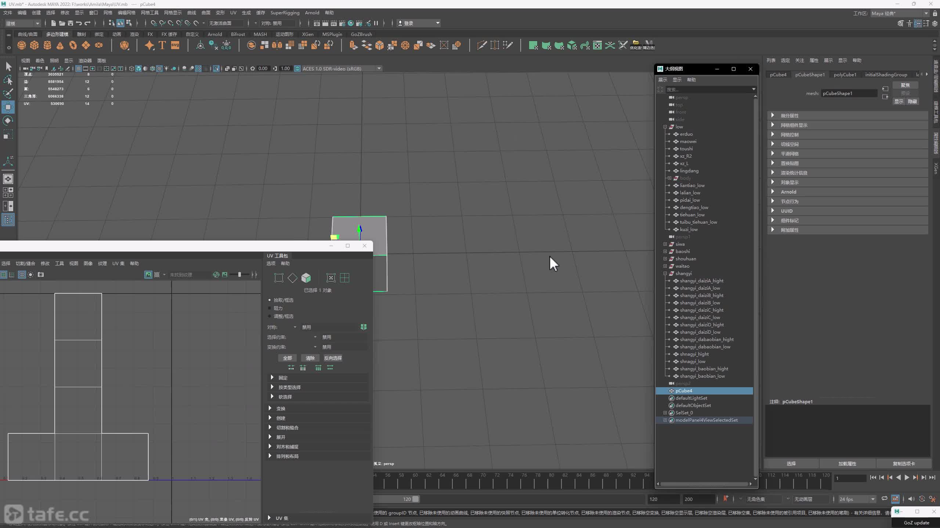Select the UV vertex selection icon in UV Toolkit
The height and width of the screenshot is (528, 940).
(x=279, y=278)
